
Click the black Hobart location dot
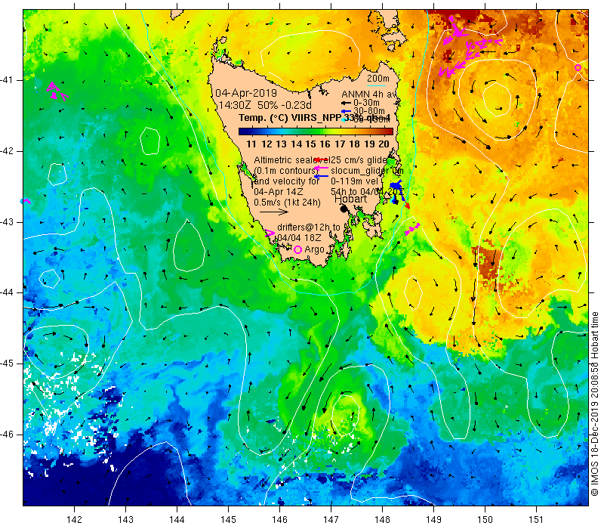point(344,209)
